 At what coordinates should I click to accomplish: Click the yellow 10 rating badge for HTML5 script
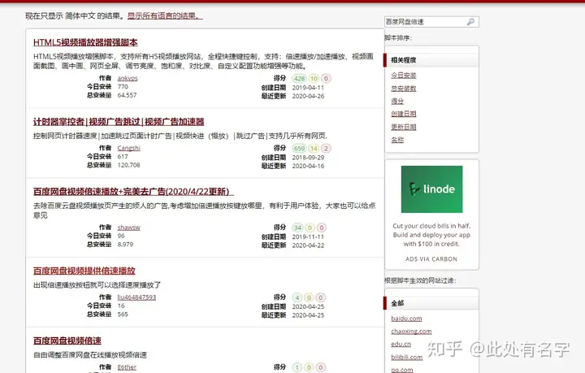[314, 78]
